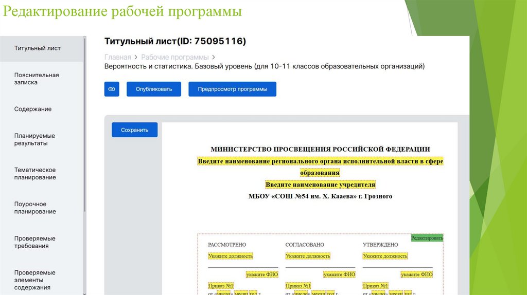Follow the Главная breadcrumb link
The height and width of the screenshot is (295, 527).
pyautogui.click(x=118, y=57)
